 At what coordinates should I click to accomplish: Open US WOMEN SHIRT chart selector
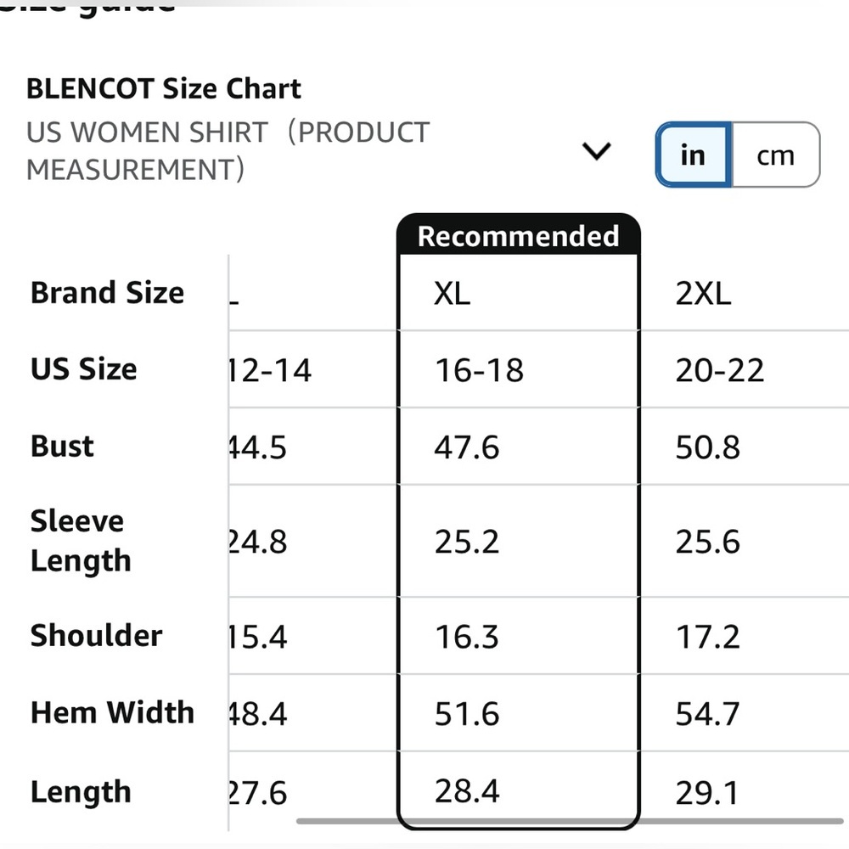318,151
